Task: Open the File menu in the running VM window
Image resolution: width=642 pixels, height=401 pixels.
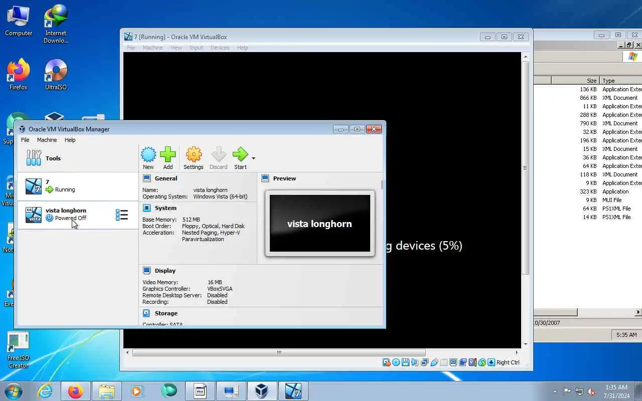Action: [x=131, y=48]
